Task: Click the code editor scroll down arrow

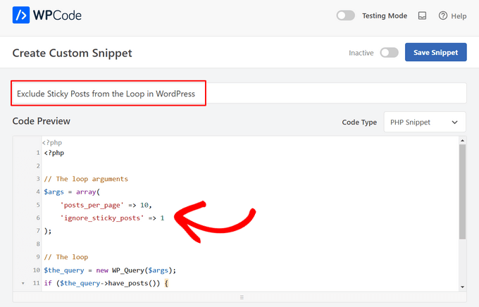Action: coord(462,287)
